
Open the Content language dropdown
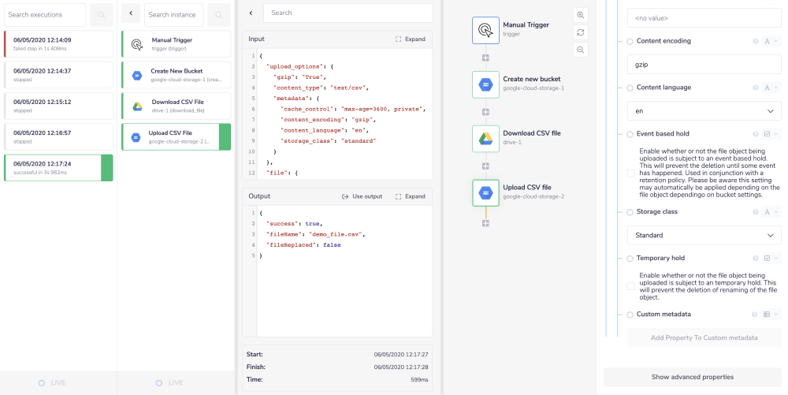[x=703, y=111]
